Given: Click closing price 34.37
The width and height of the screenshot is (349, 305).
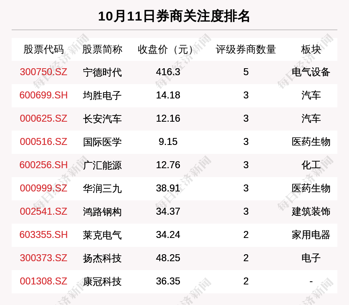Looking at the screenshot, I should (168, 211).
